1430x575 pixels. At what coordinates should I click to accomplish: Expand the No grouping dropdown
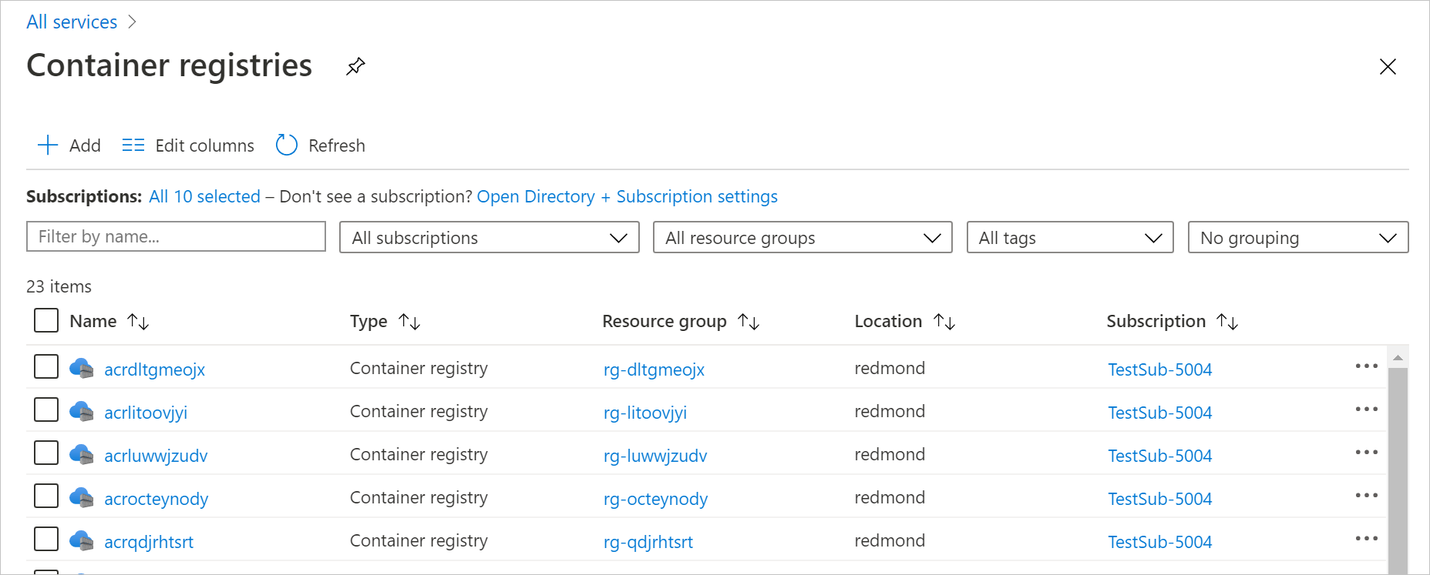point(1298,238)
